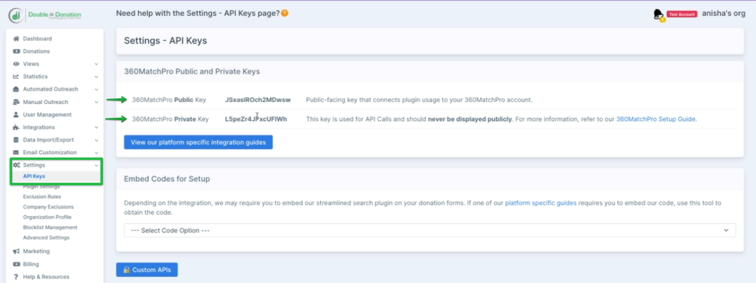
Task: Click the private key value L5peZr4JPxcUFlWh
Action: 256,119
